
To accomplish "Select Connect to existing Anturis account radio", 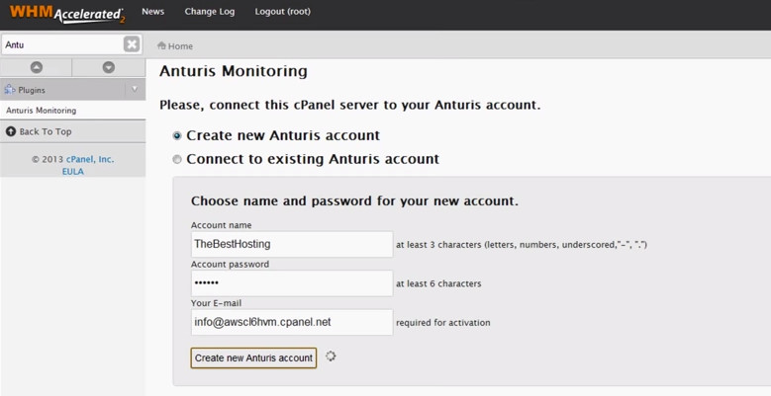I will [x=177, y=159].
